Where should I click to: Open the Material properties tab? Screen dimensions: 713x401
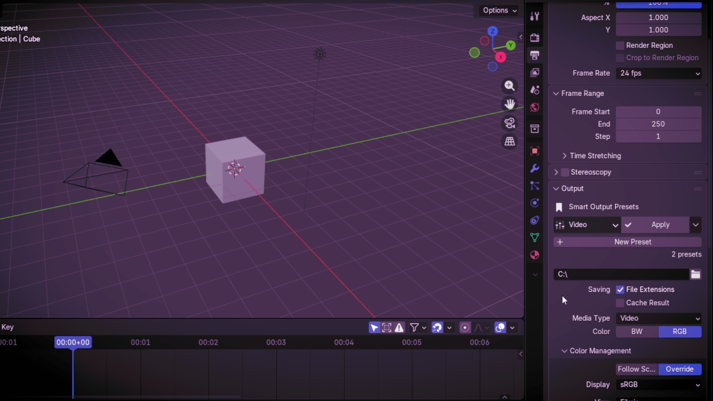tap(535, 255)
